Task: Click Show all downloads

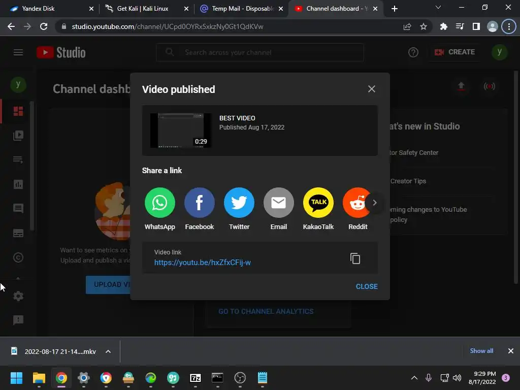Action: pyautogui.click(x=481, y=351)
